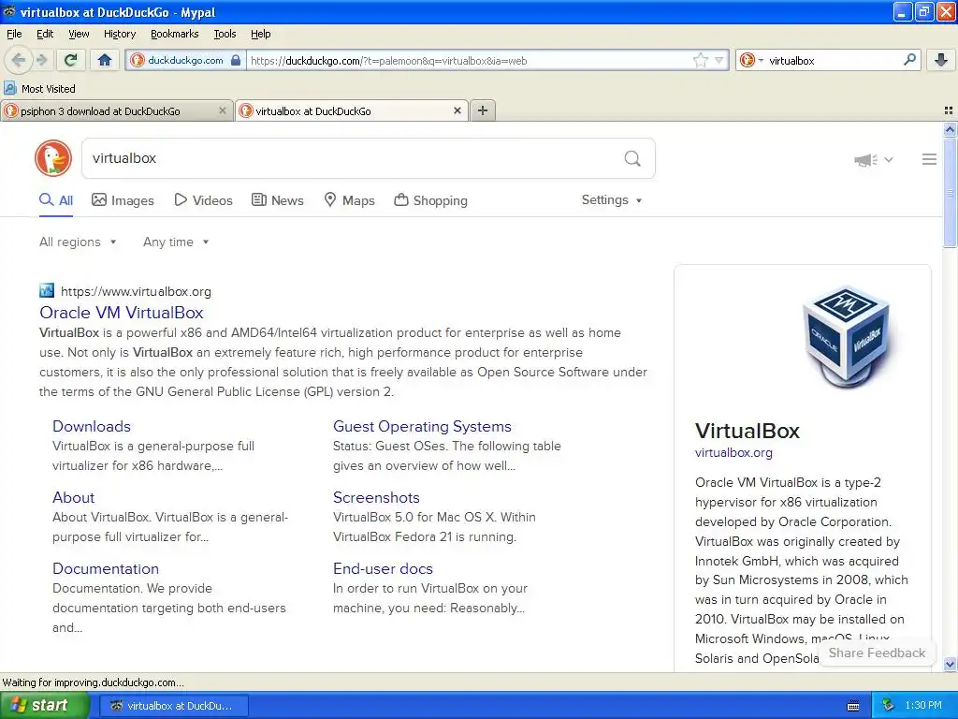Click the magnifier in browser search box
The height and width of the screenshot is (719, 958).
(x=909, y=60)
